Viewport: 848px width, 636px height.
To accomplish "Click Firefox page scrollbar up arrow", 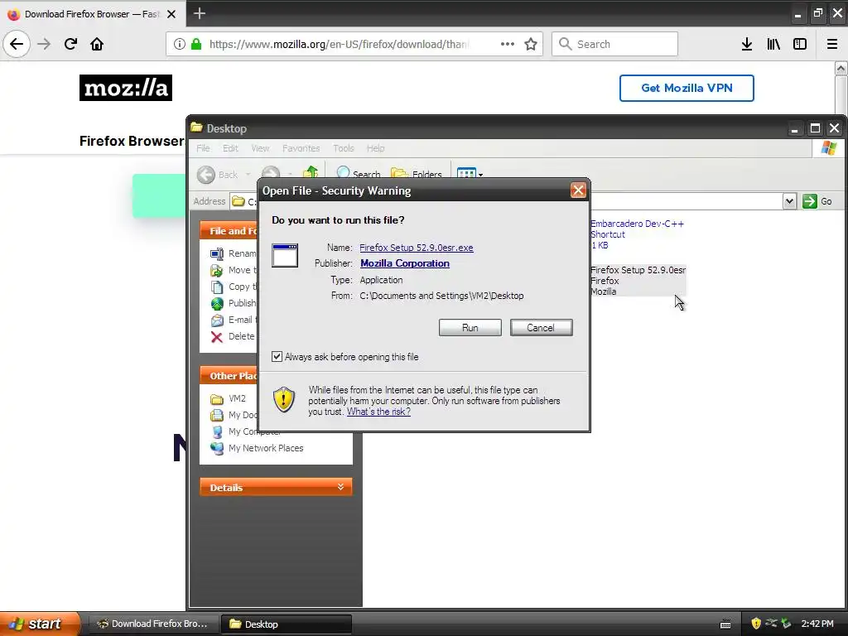I will (x=841, y=69).
